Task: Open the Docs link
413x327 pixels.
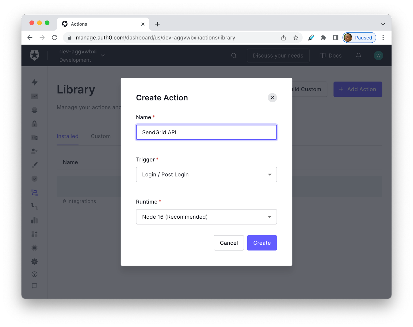Action: 330,55
